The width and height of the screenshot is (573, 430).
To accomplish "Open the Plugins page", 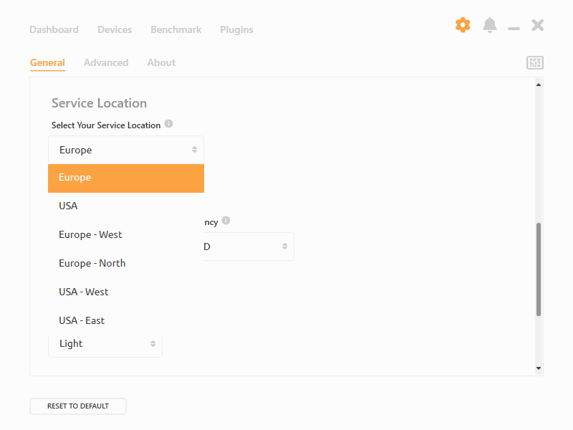I will [x=236, y=29].
